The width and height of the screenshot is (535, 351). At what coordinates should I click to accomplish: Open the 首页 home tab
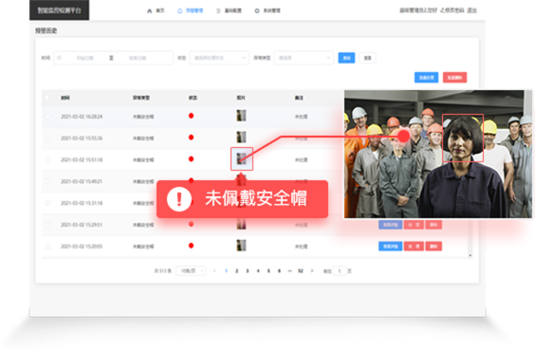(x=156, y=10)
